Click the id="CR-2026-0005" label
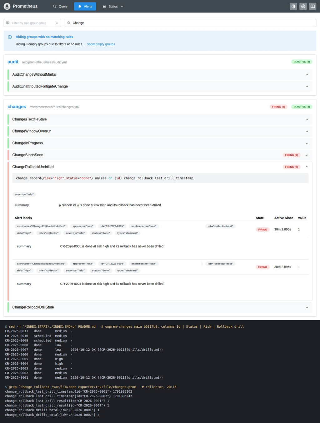320x423 pixels. pos(112,226)
